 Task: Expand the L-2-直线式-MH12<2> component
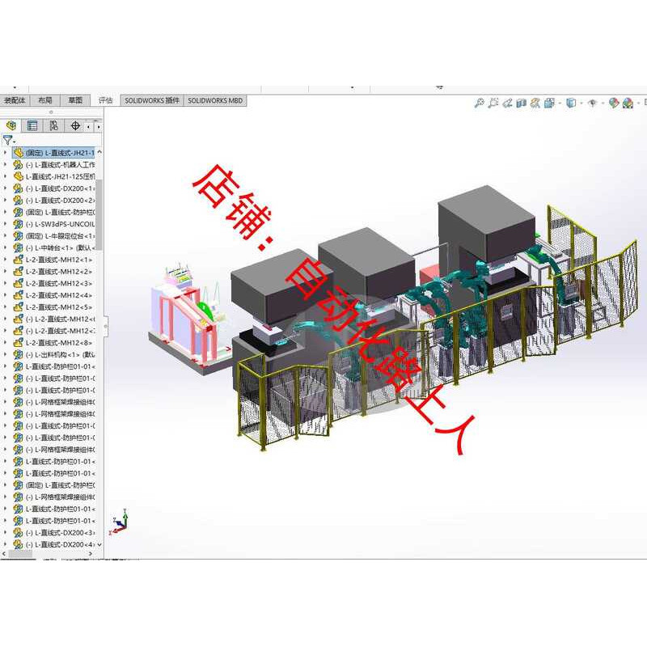5,272
